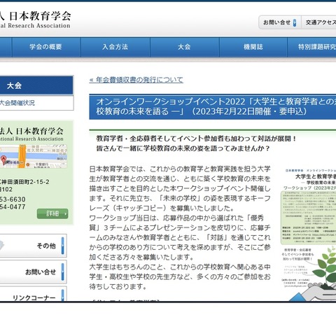
Task: Open the 特別課題研究 menu item
Action: (312, 47)
